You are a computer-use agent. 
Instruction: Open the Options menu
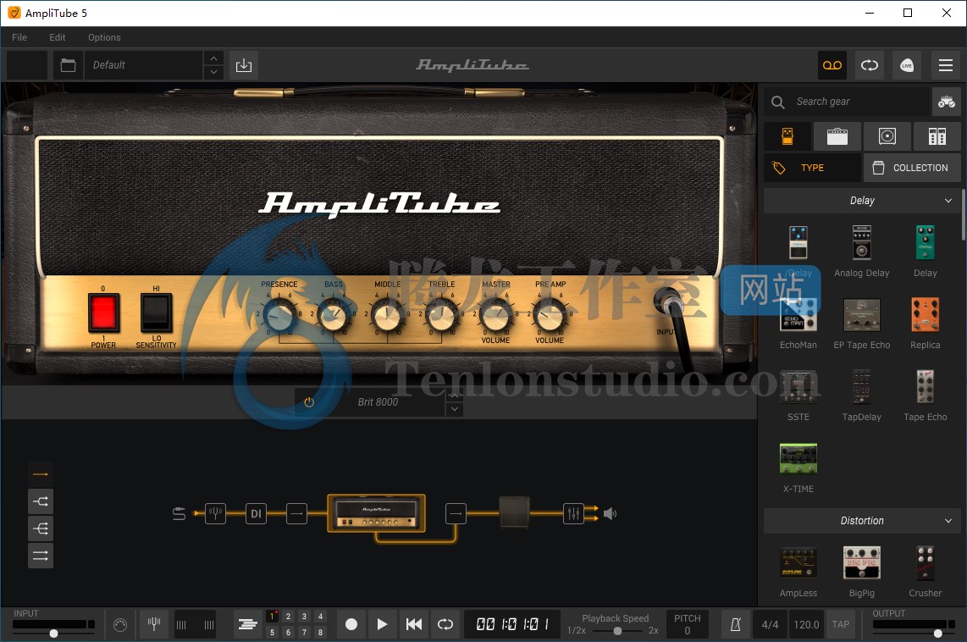[x=104, y=37]
